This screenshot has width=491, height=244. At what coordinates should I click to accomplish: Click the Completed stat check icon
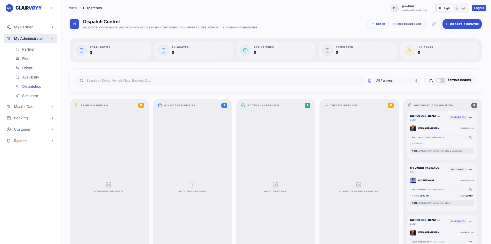click(327, 50)
